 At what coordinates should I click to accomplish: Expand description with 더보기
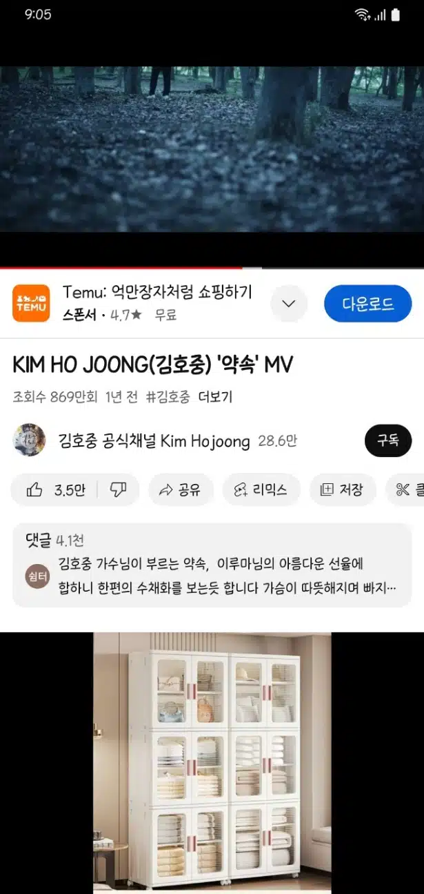pyautogui.click(x=215, y=397)
